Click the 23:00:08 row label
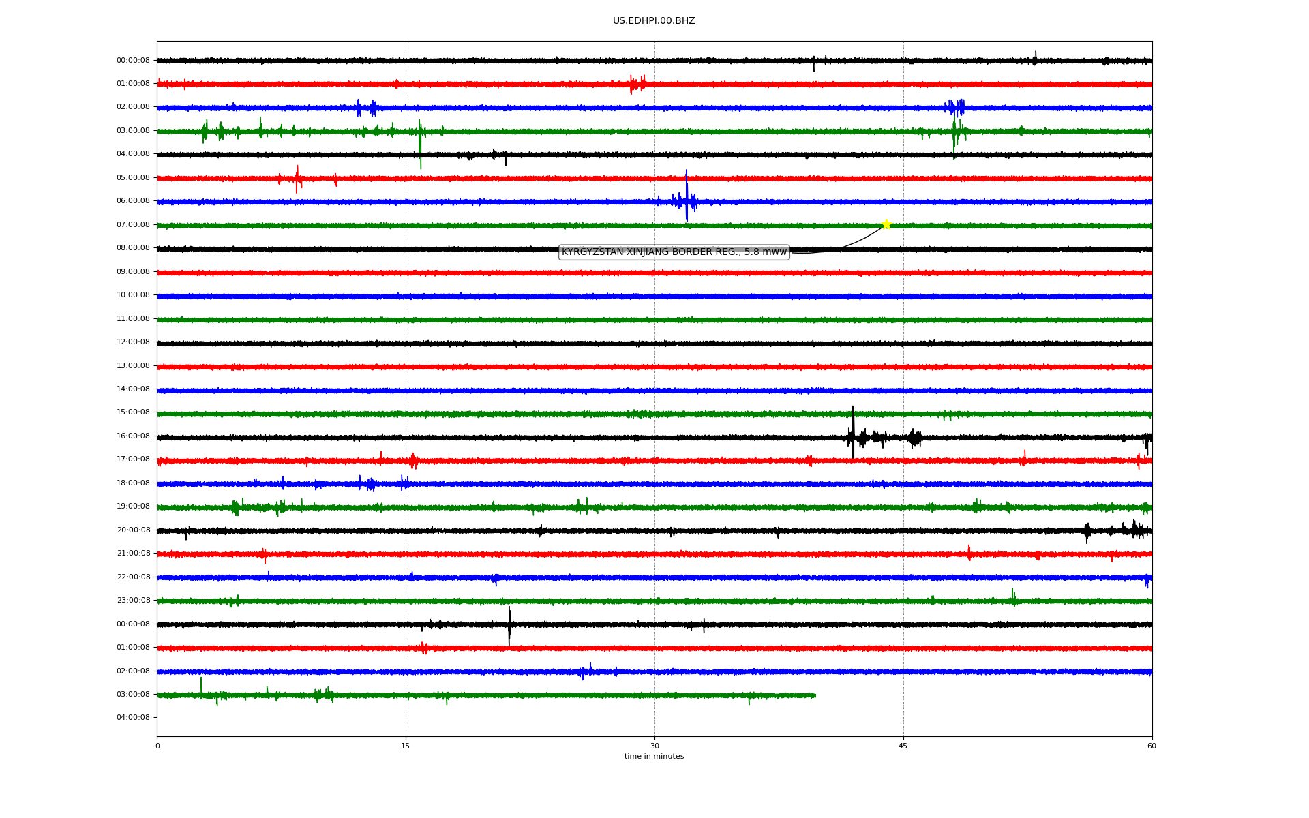 (x=133, y=601)
